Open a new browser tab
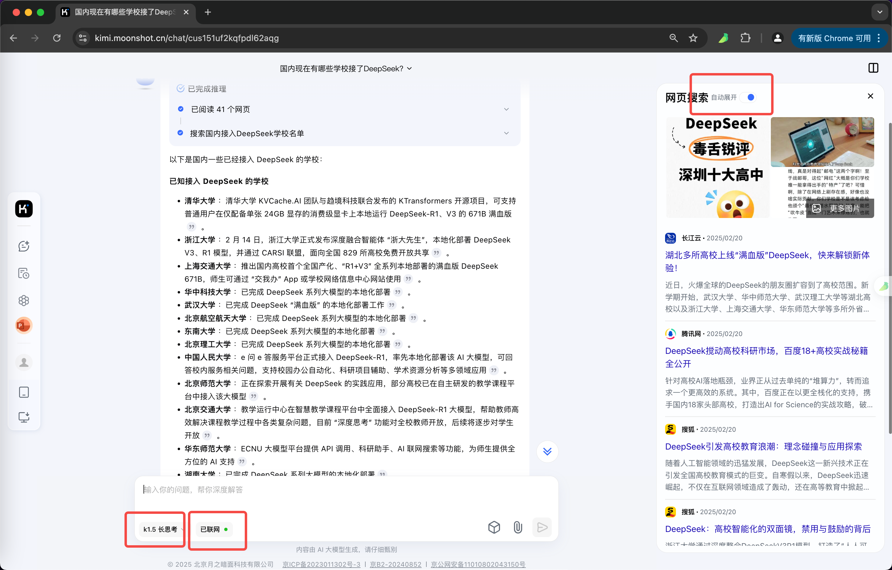 208,12
